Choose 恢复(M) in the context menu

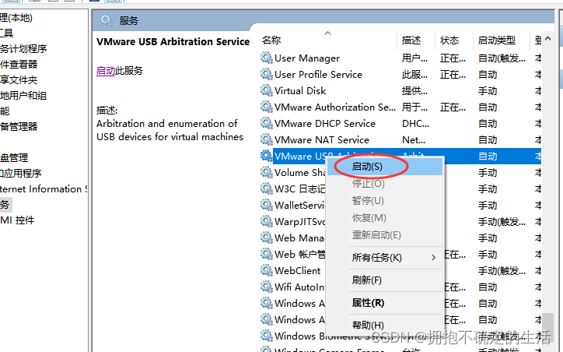click(385, 218)
